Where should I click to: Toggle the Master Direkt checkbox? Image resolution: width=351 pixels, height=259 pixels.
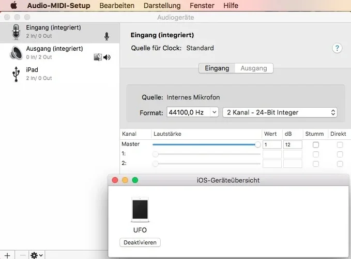pyautogui.click(x=340, y=145)
